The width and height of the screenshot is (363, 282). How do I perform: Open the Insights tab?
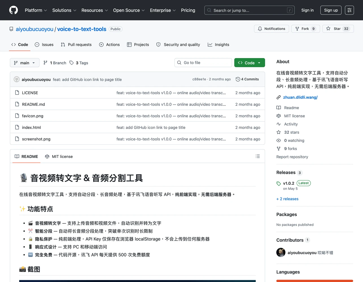218,45
